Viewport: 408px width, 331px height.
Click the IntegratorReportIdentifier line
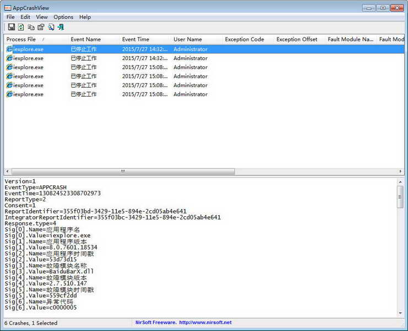point(113,217)
